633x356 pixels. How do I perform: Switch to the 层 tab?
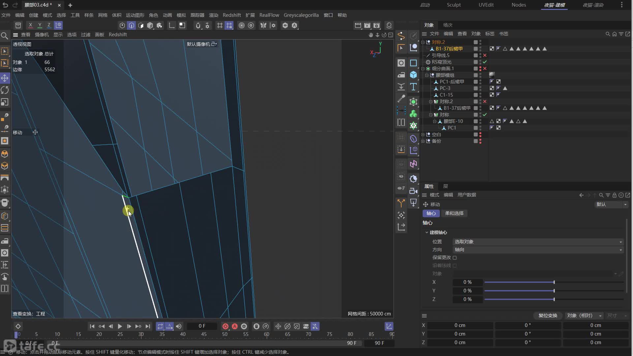pos(445,186)
